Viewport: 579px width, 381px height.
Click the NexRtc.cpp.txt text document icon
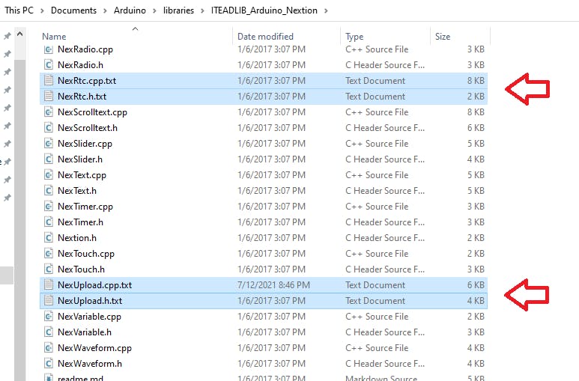pyautogui.click(x=49, y=81)
